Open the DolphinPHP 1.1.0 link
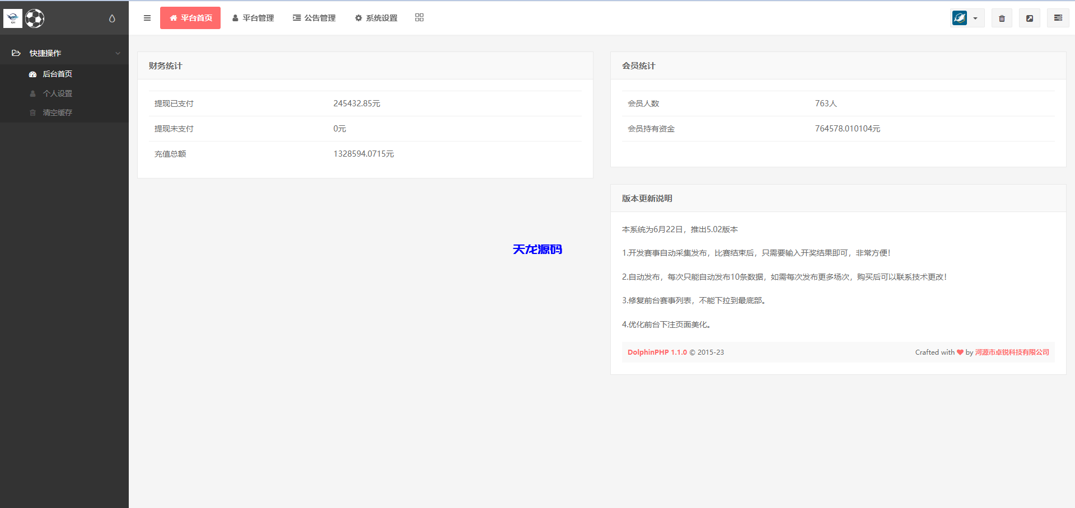The image size is (1075, 508). click(656, 352)
